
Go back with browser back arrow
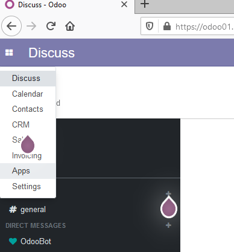pos(11,26)
